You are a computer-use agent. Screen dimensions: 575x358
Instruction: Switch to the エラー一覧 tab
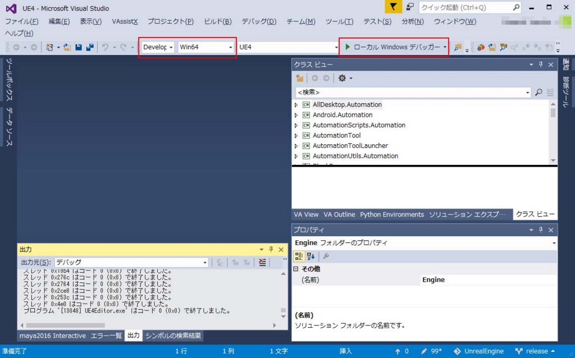(x=106, y=336)
